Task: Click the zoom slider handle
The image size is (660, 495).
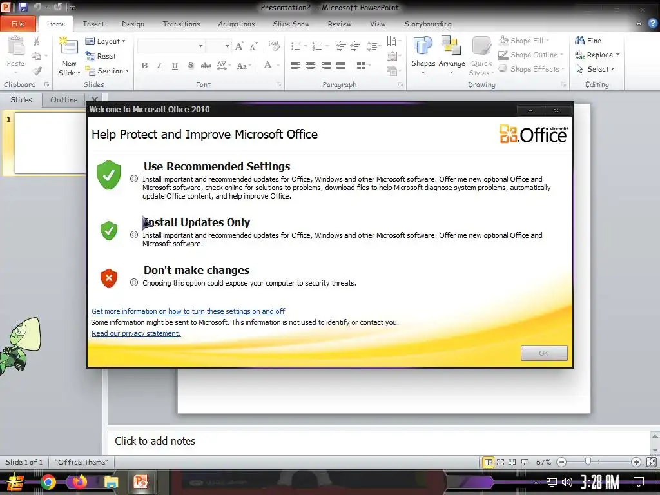Action: pos(588,461)
